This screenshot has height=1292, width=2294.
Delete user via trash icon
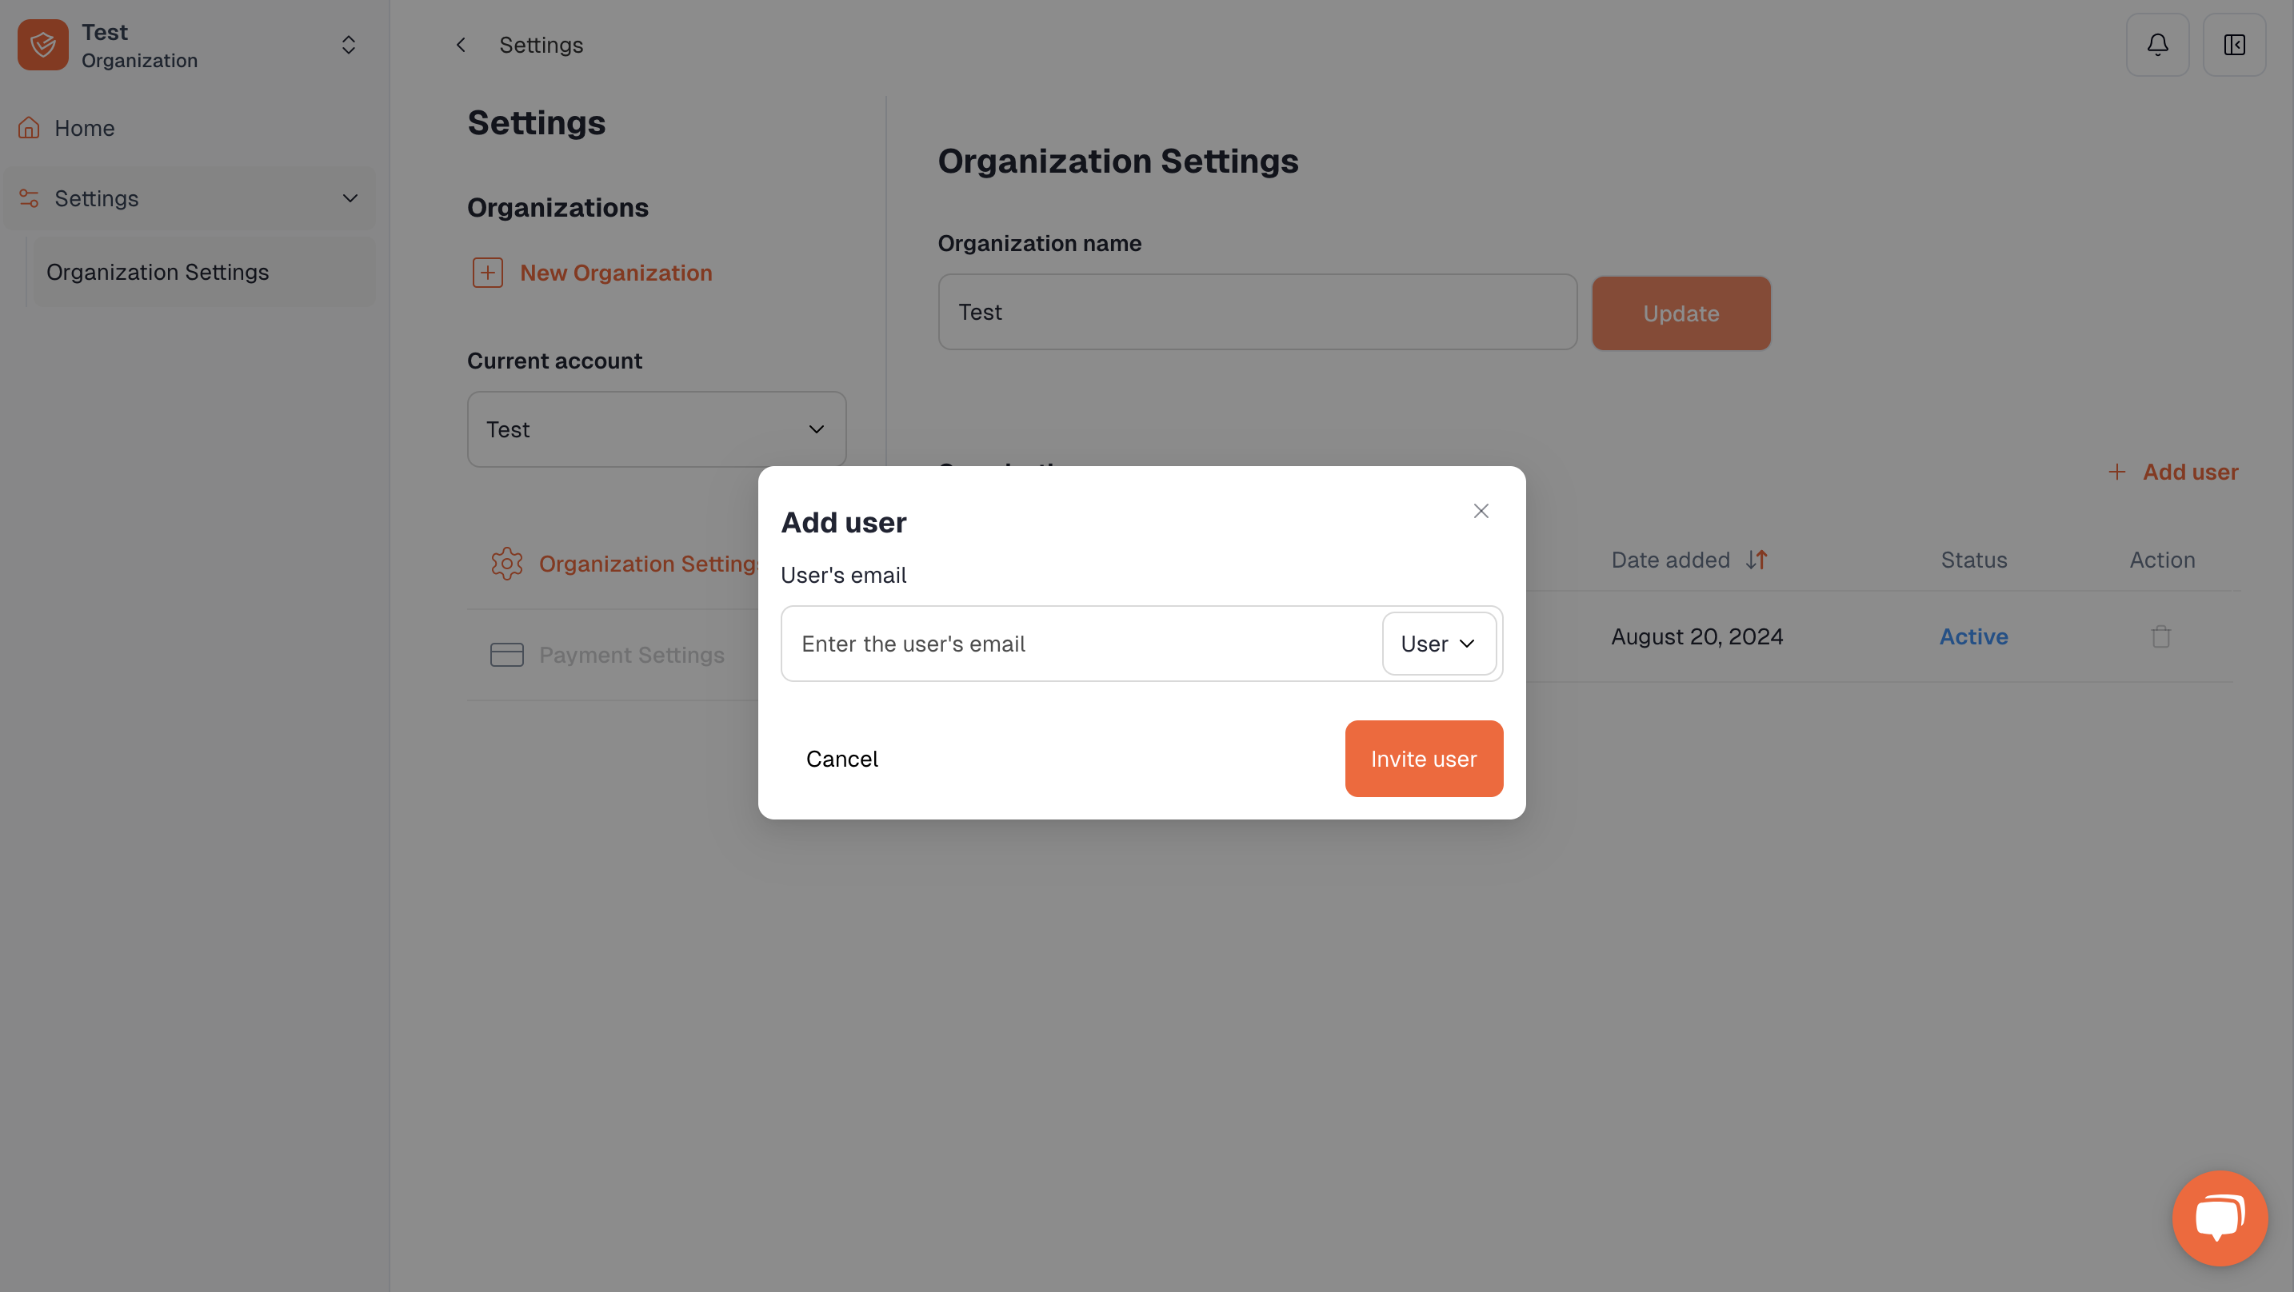(2160, 636)
